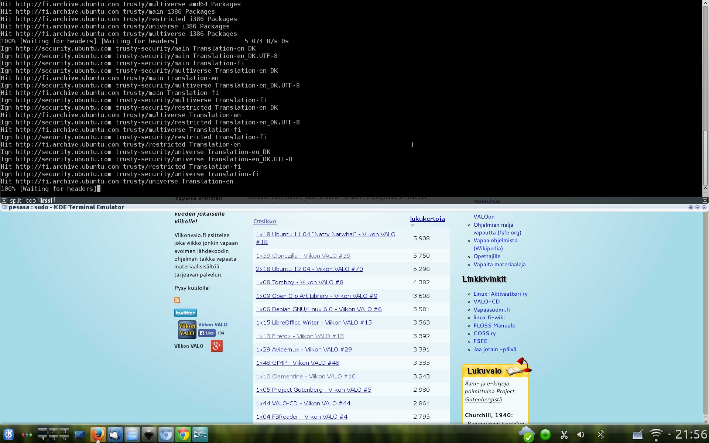Expand hidden system tray icons arrow

(x=669, y=435)
